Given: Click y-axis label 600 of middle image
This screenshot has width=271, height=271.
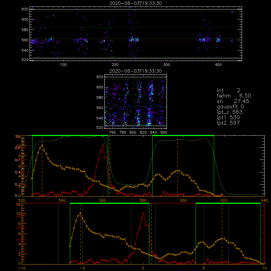Looking at the screenshot, I should 100,87.
